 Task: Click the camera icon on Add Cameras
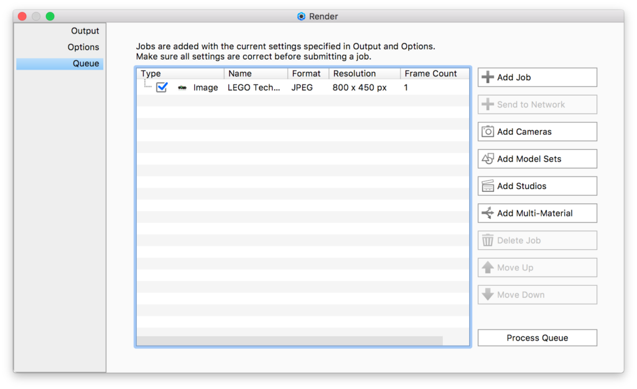(488, 132)
